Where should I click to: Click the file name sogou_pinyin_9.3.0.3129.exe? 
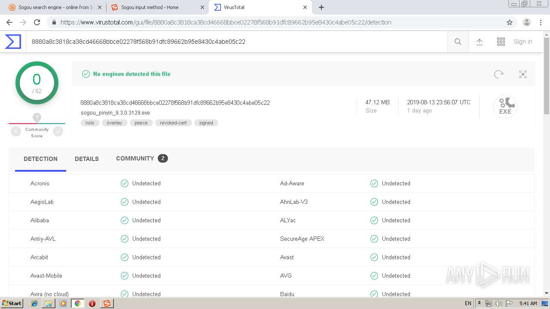click(x=115, y=113)
